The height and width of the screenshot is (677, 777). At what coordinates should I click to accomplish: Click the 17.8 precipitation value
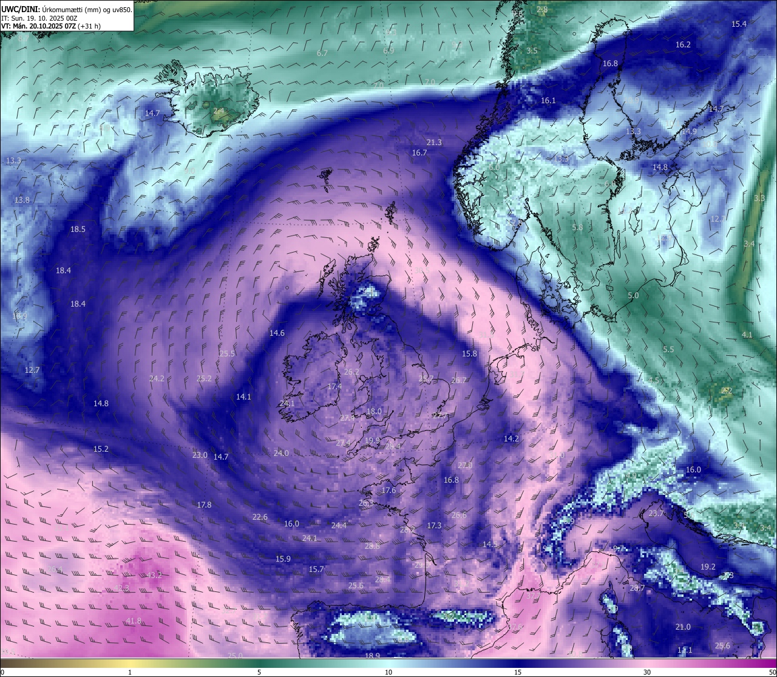coord(204,505)
